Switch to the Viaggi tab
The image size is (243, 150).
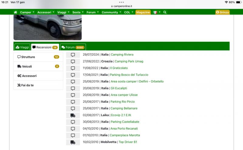[22, 47]
